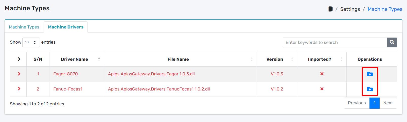Sort table by Imported? column
407x122 pixels.
320,59
